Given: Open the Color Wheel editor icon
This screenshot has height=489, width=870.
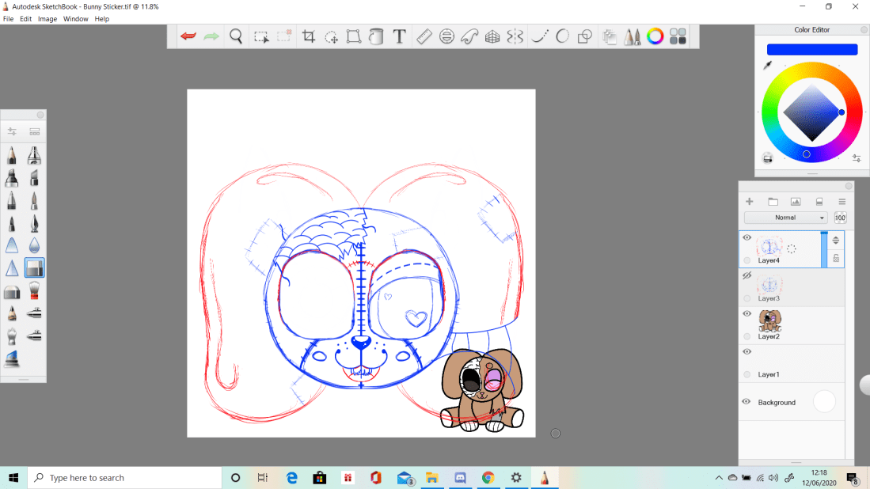Looking at the screenshot, I should [655, 36].
